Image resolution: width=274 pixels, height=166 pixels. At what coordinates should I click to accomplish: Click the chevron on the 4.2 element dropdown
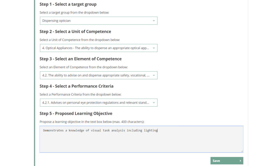coord(154,75)
